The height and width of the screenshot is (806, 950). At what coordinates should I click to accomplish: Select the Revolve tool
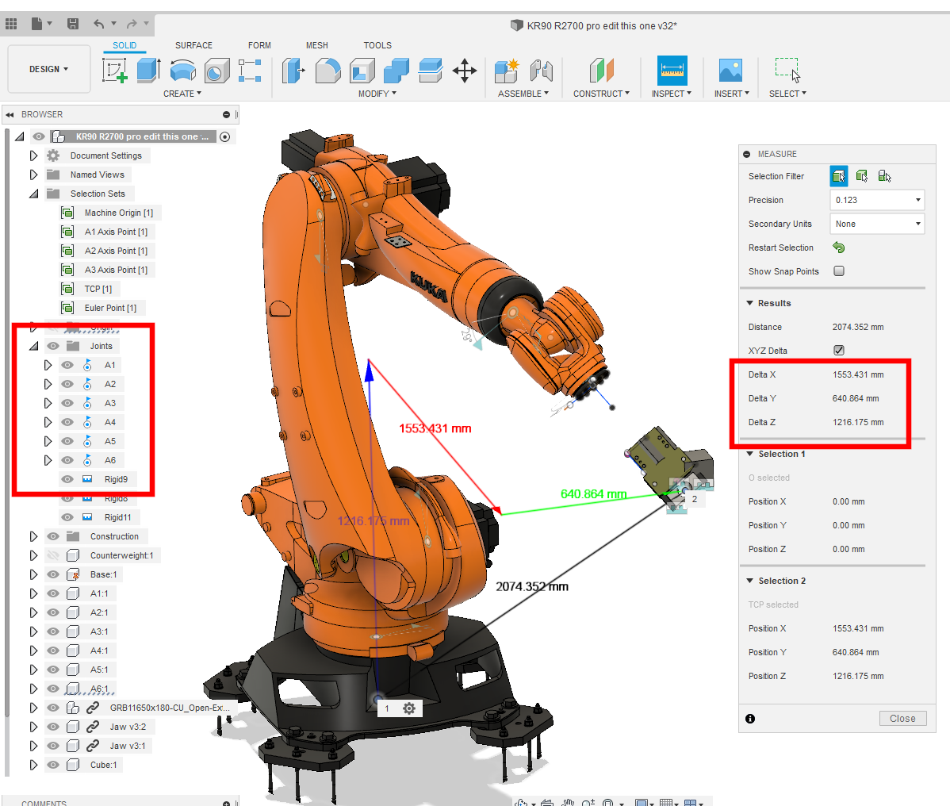(183, 71)
